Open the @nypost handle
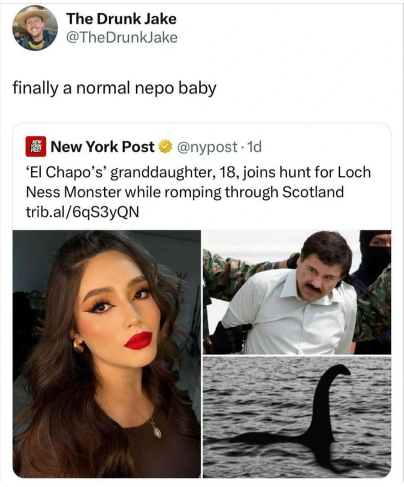The height and width of the screenshot is (487, 404). 207,147
